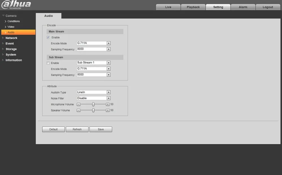This screenshot has height=175, width=282.
Task: Click the AudioIn Type label
Action: 58,92
